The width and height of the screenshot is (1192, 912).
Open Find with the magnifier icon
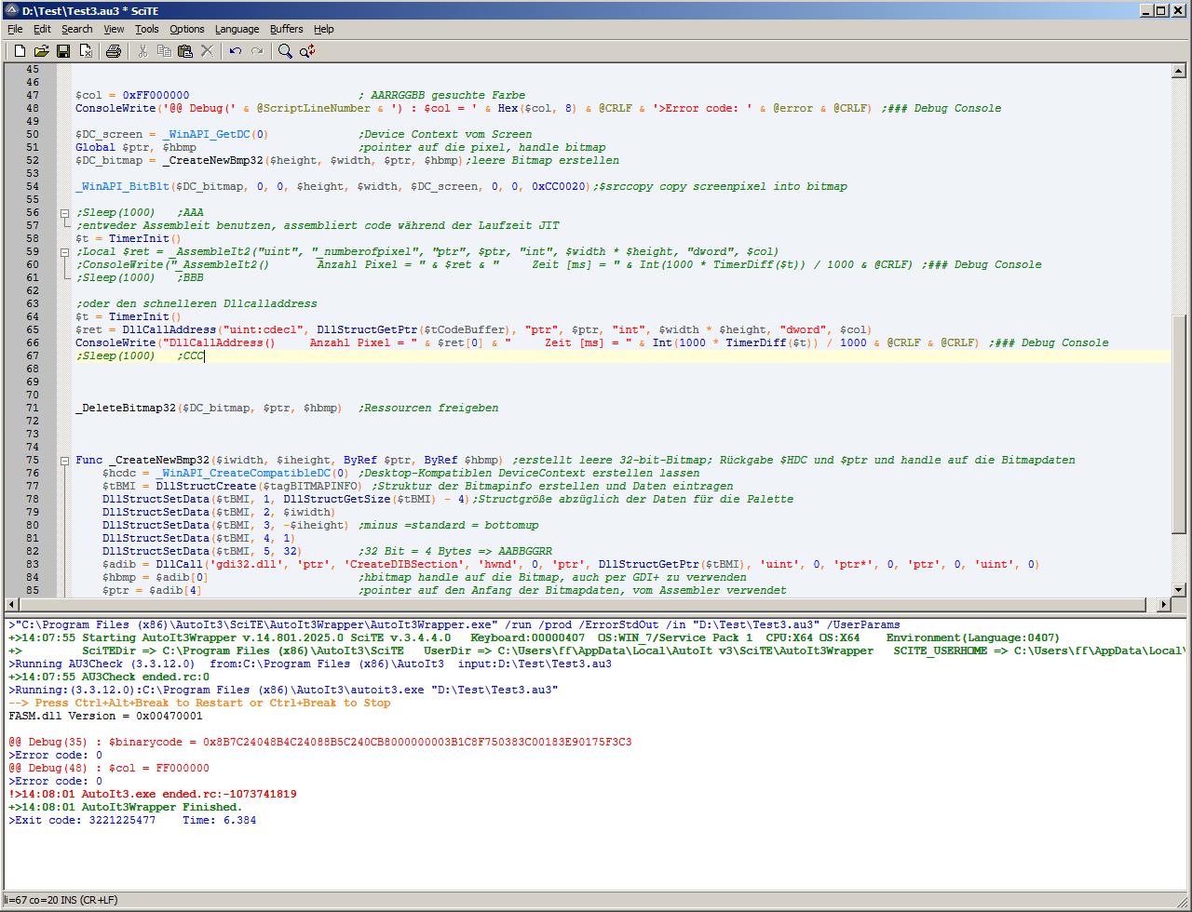pos(285,51)
